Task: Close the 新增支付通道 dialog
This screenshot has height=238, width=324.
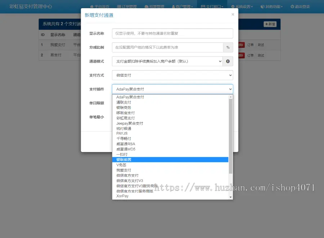Action: pyautogui.click(x=233, y=14)
